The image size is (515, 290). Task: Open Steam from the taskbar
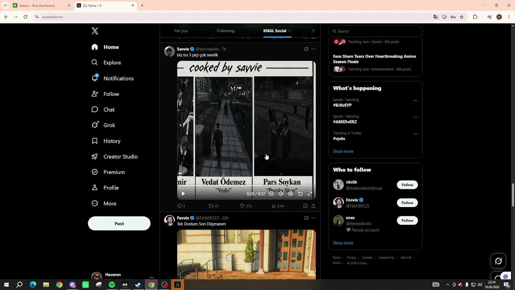(x=138, y=285)
